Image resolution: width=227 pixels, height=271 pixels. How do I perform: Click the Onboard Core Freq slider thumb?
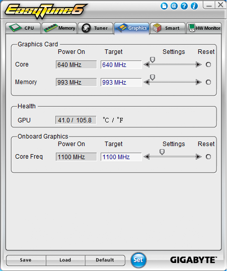(162, 152)
